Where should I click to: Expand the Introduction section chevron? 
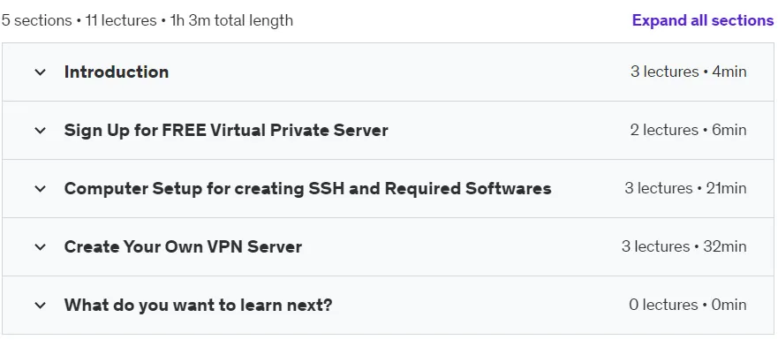41,72
